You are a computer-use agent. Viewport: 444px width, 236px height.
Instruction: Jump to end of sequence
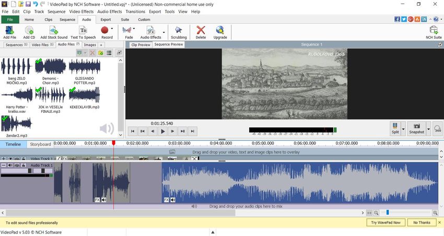(193, 131)
